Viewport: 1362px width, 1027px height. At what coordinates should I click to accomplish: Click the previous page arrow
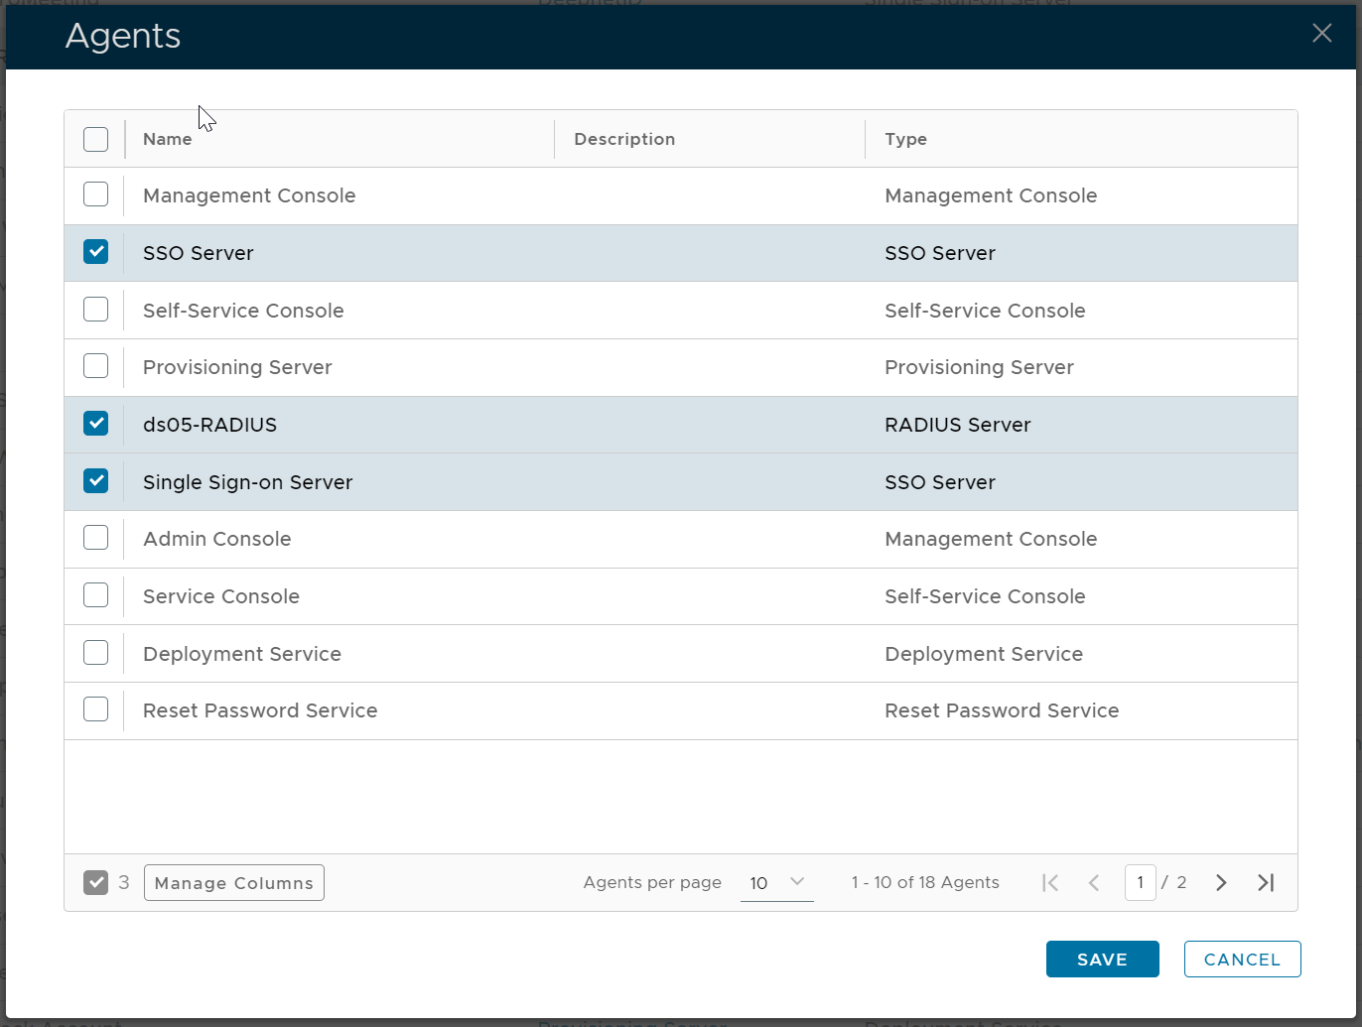point(1094,883)
